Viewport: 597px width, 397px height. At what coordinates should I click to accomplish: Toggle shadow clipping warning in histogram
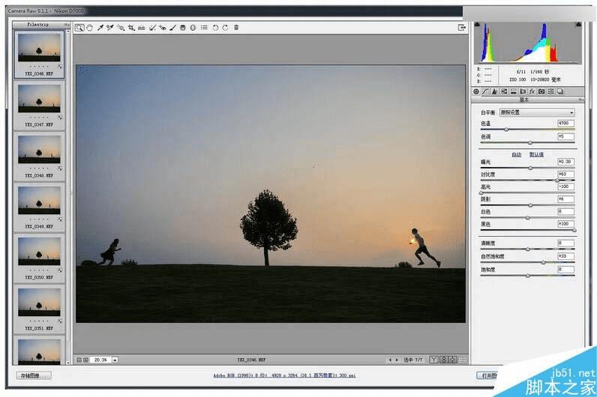(477, 25)
